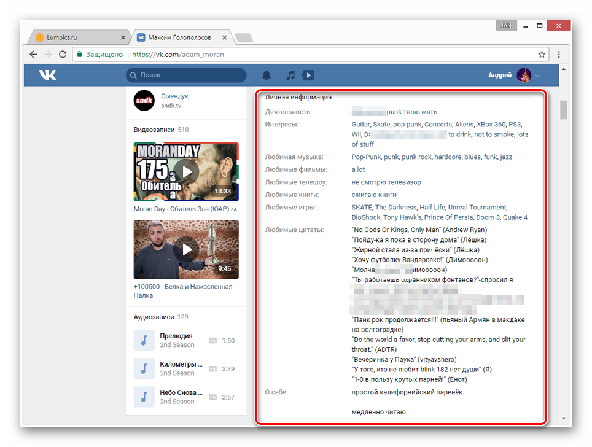The image size is (592, 447).
Task: Play the Прелюдия audio track
Action: tap(144, 340)
